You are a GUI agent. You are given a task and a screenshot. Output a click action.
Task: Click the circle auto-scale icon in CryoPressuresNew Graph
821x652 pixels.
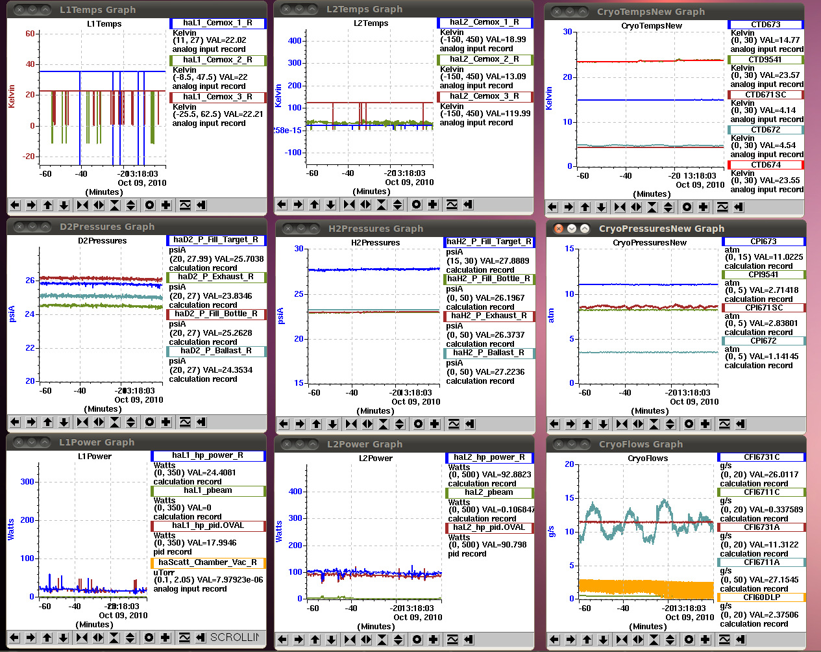(x=689, y=424)
